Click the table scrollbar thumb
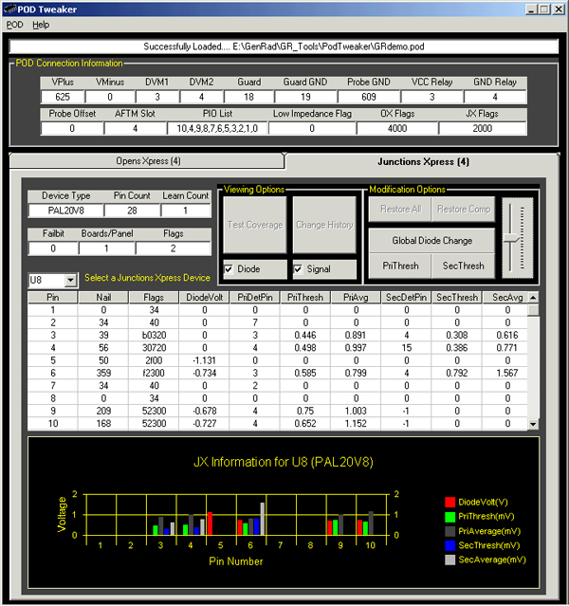The height and width of the screenshot is (606, 569). [533, 310]
